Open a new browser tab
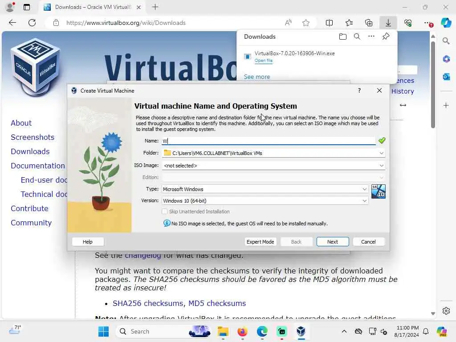This screenshot has width=456, height=342. (155, 7)
